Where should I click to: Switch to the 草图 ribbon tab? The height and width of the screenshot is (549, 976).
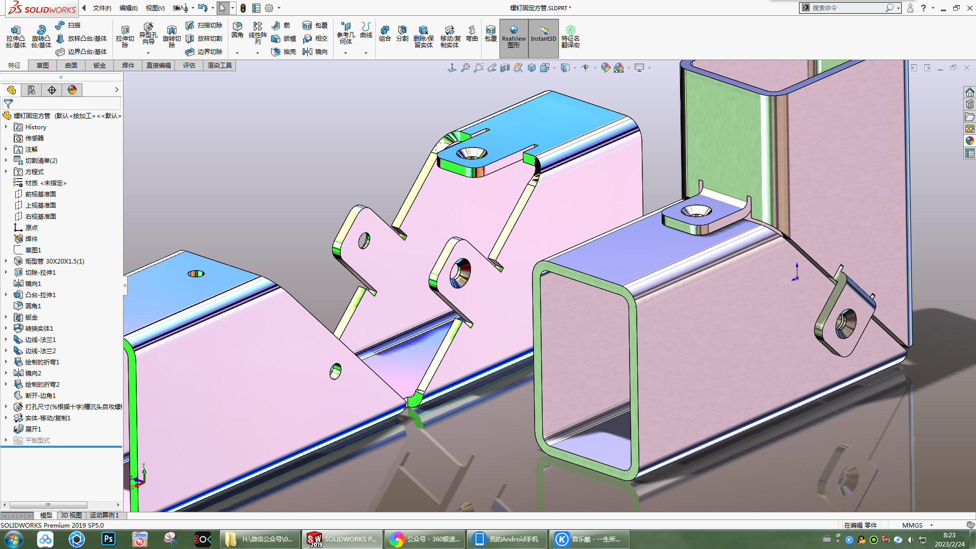tap(43, 66)
